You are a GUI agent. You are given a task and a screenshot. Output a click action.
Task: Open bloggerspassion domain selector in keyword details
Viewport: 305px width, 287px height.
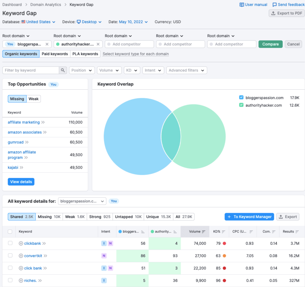pos(82,201)
